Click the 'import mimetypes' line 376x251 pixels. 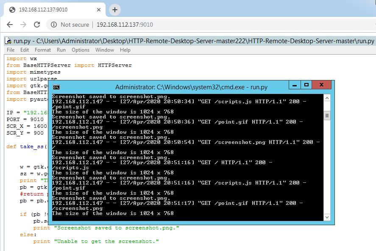click(x=33, y=72)
